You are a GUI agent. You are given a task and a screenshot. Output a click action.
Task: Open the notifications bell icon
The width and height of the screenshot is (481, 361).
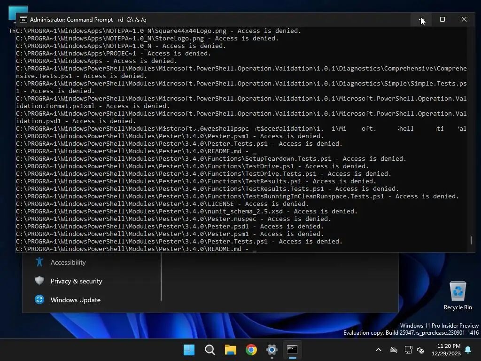[468, 350]
